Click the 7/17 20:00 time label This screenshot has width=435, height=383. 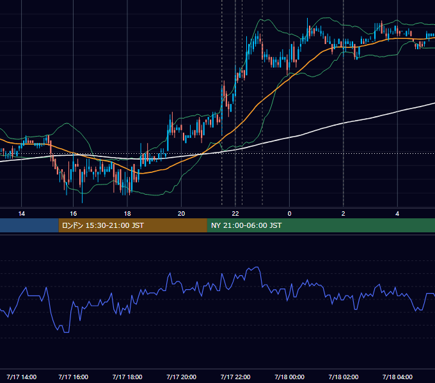point(182,377)
